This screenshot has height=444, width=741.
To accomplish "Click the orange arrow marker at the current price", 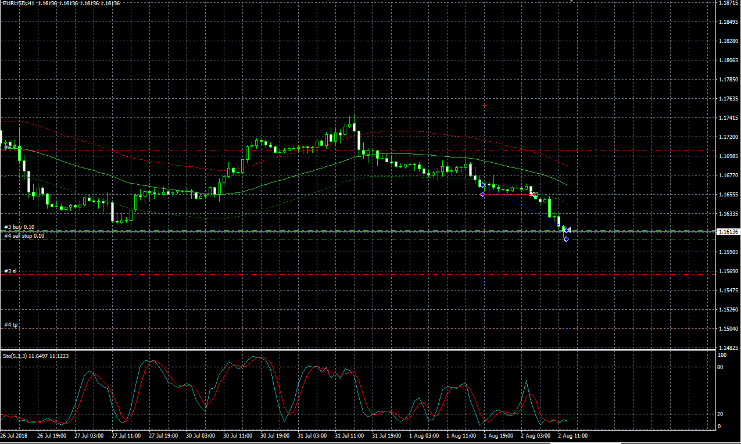I will point(568,231).
